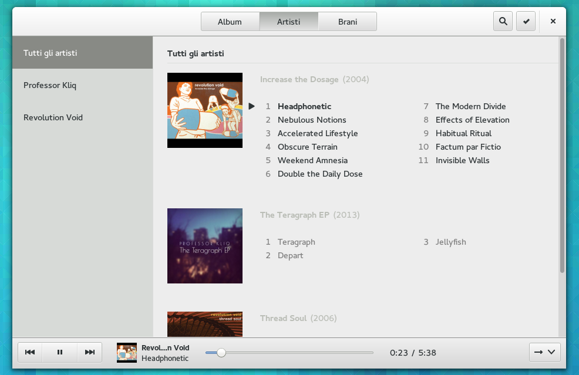The width and height of the screenshot is (579, 375).
Task: Click the Increase the Dosage album cover
Action: coord(205,110)
